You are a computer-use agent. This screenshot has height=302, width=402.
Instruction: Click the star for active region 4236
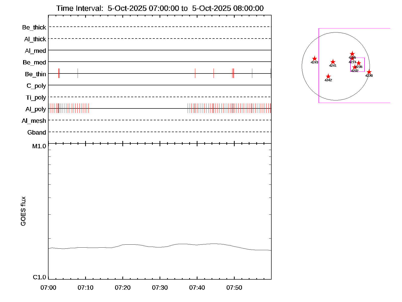tap(359, 63)
